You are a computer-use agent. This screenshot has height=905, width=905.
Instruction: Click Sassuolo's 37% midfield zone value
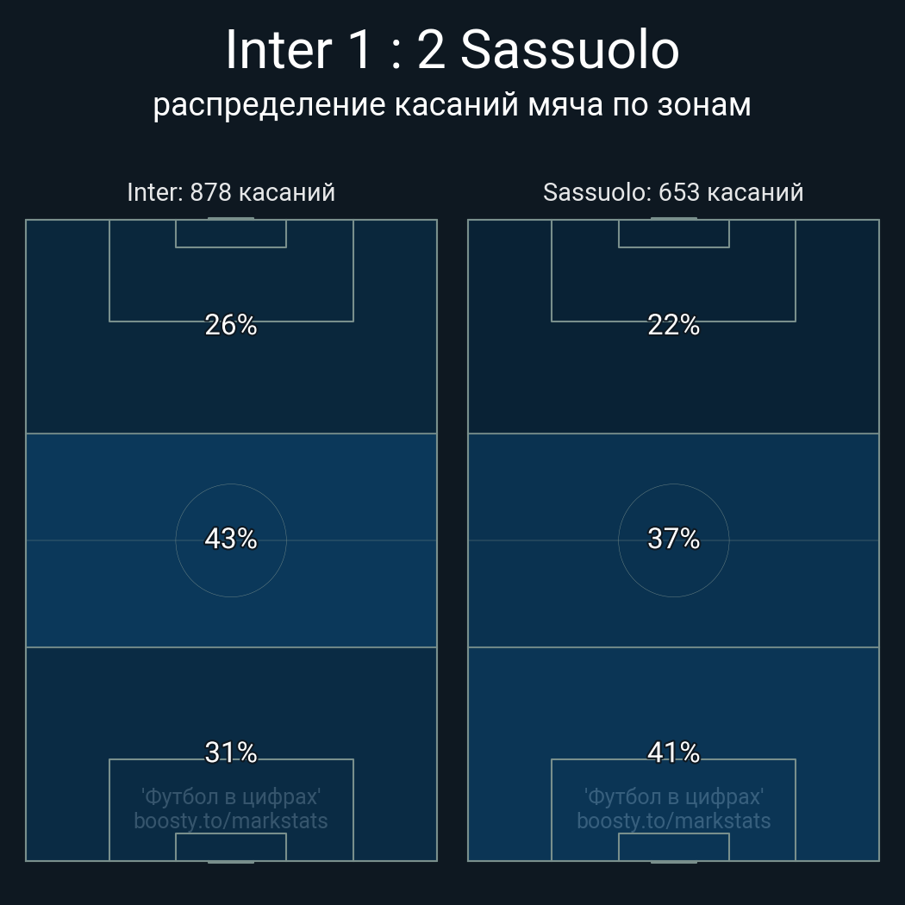click(673, 539)
